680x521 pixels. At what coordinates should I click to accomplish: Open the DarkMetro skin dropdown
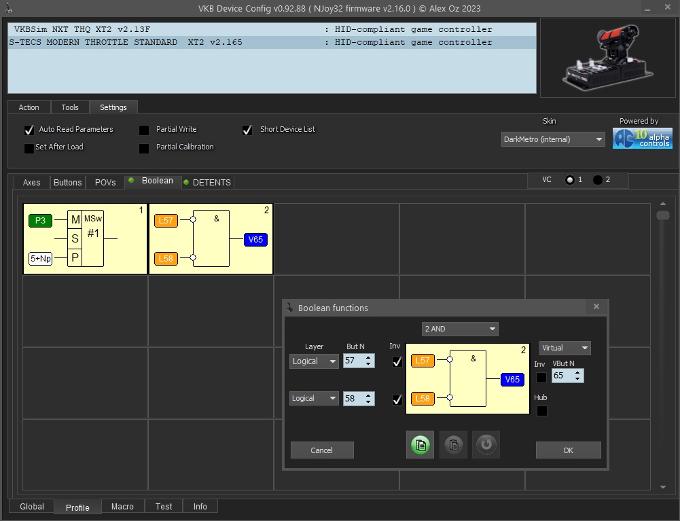coord(553,139)
